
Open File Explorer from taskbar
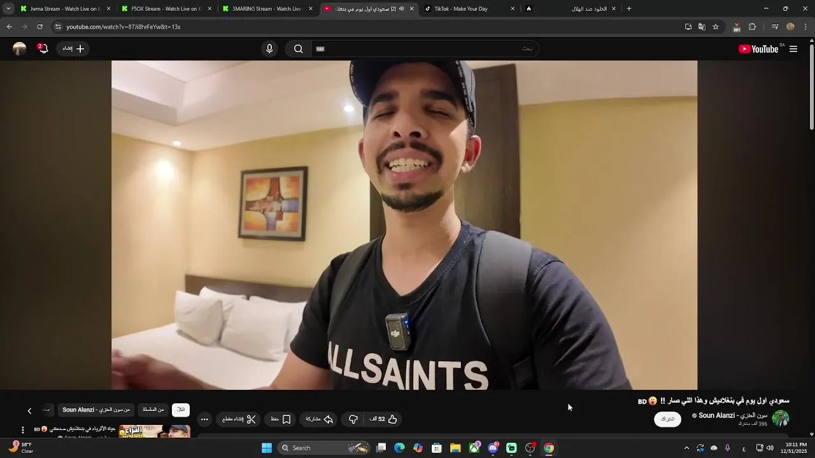tap(455, 448)
